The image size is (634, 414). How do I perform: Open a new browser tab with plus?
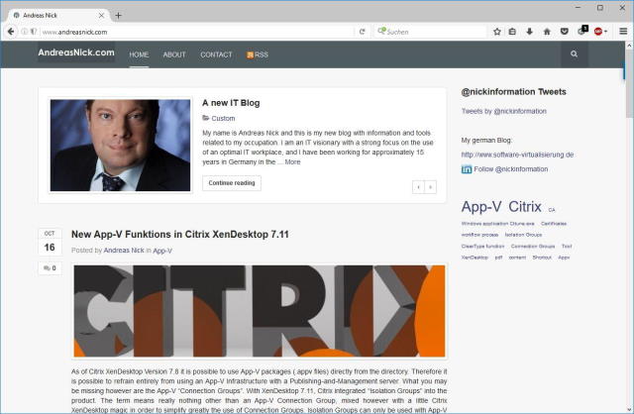tap(118, 16)
